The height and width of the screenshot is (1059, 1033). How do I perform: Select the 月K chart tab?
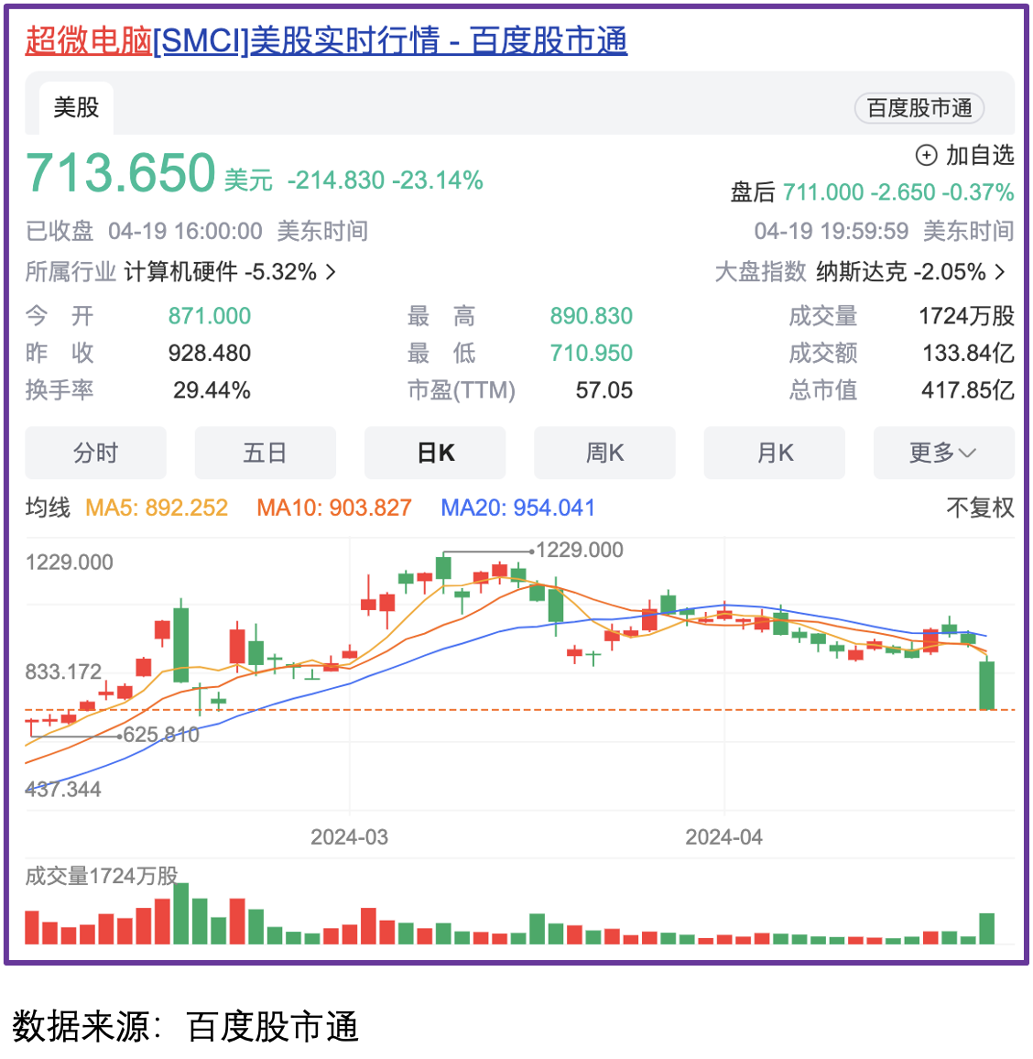775,453
